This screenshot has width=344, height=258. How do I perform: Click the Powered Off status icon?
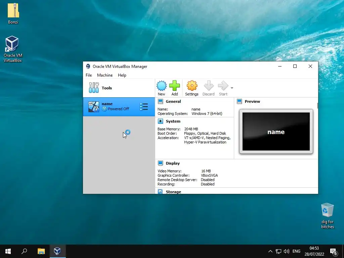tap(104, 109)
